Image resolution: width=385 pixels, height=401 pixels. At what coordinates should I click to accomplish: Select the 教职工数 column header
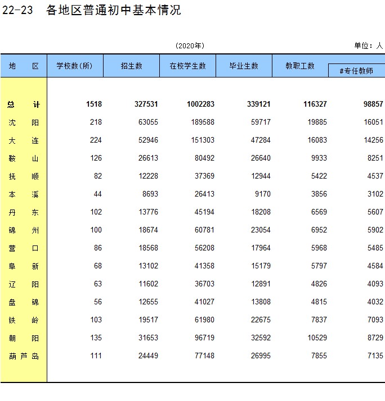tap(300, 66)
